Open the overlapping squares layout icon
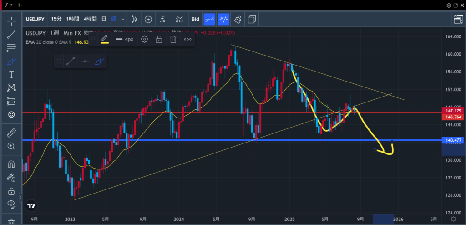 [x=252, y=19]
